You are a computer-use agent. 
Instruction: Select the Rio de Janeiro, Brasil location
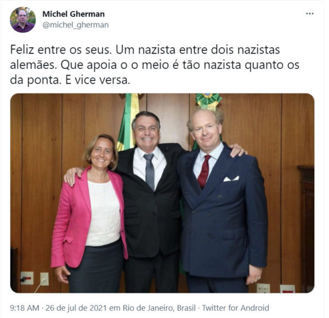(159, 308)
